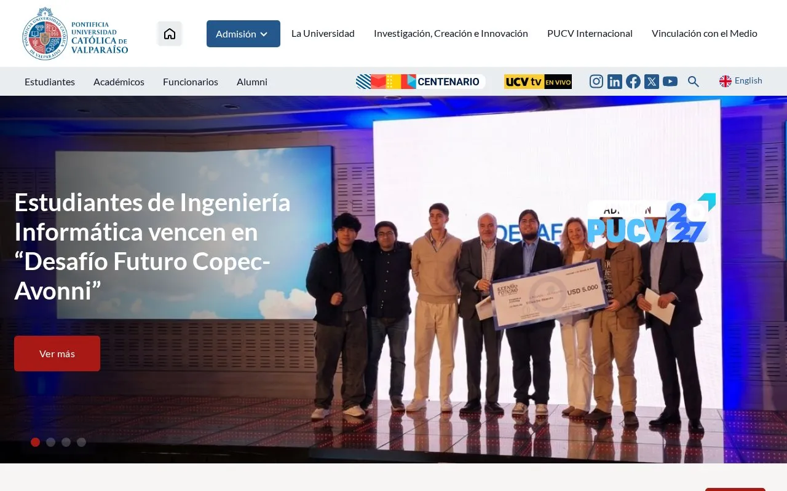Viewport: 787px width, 491px height.
Task: Switch language to English
Action: click(748, 80)
